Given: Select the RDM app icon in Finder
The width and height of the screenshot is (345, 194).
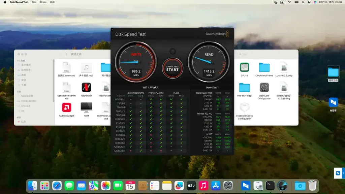Looking at the screenshot, I should coord(86,110).
